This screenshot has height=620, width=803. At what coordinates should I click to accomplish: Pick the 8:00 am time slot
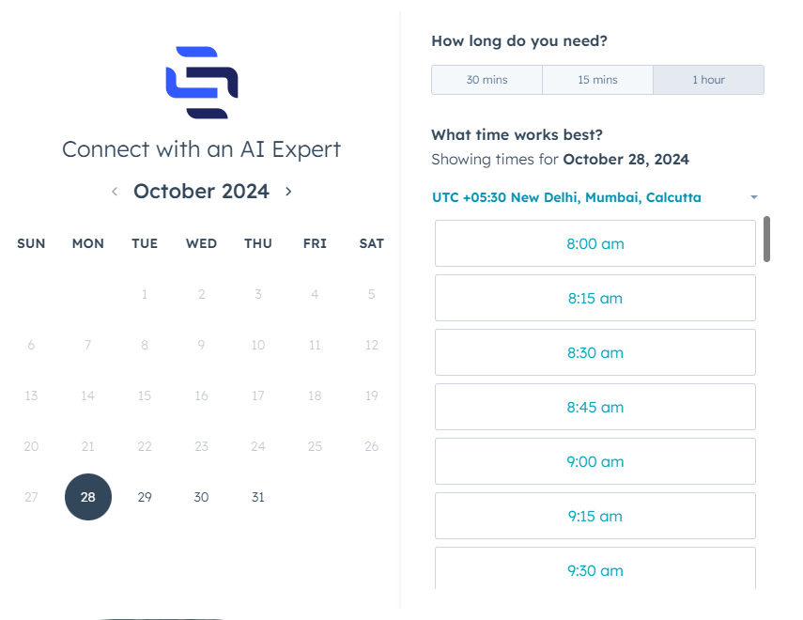coord(595,243)
